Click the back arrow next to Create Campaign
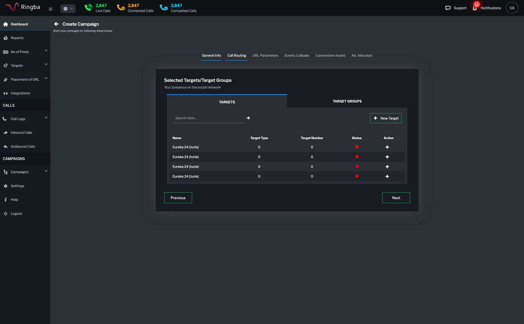524x324 pixels. click(56, 24)
